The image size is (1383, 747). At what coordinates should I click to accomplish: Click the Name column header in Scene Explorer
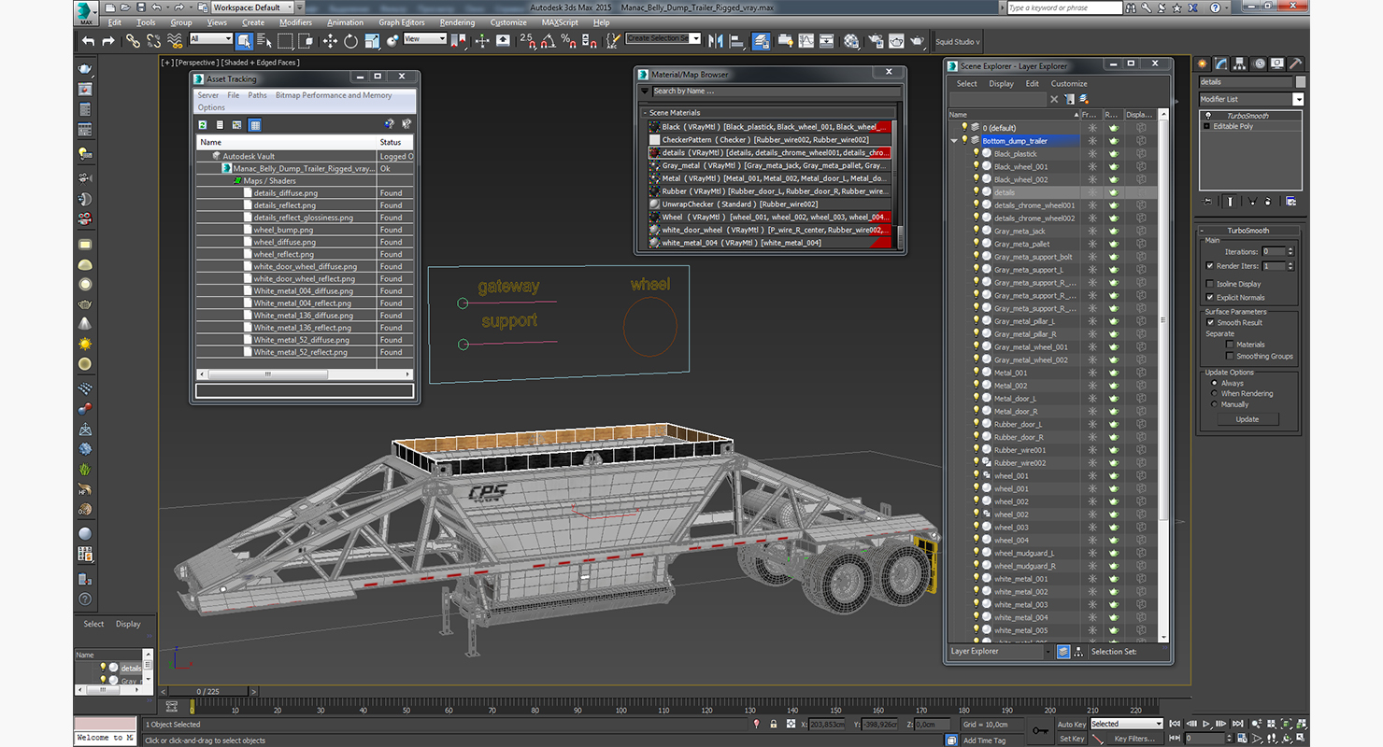point(1014,115)
